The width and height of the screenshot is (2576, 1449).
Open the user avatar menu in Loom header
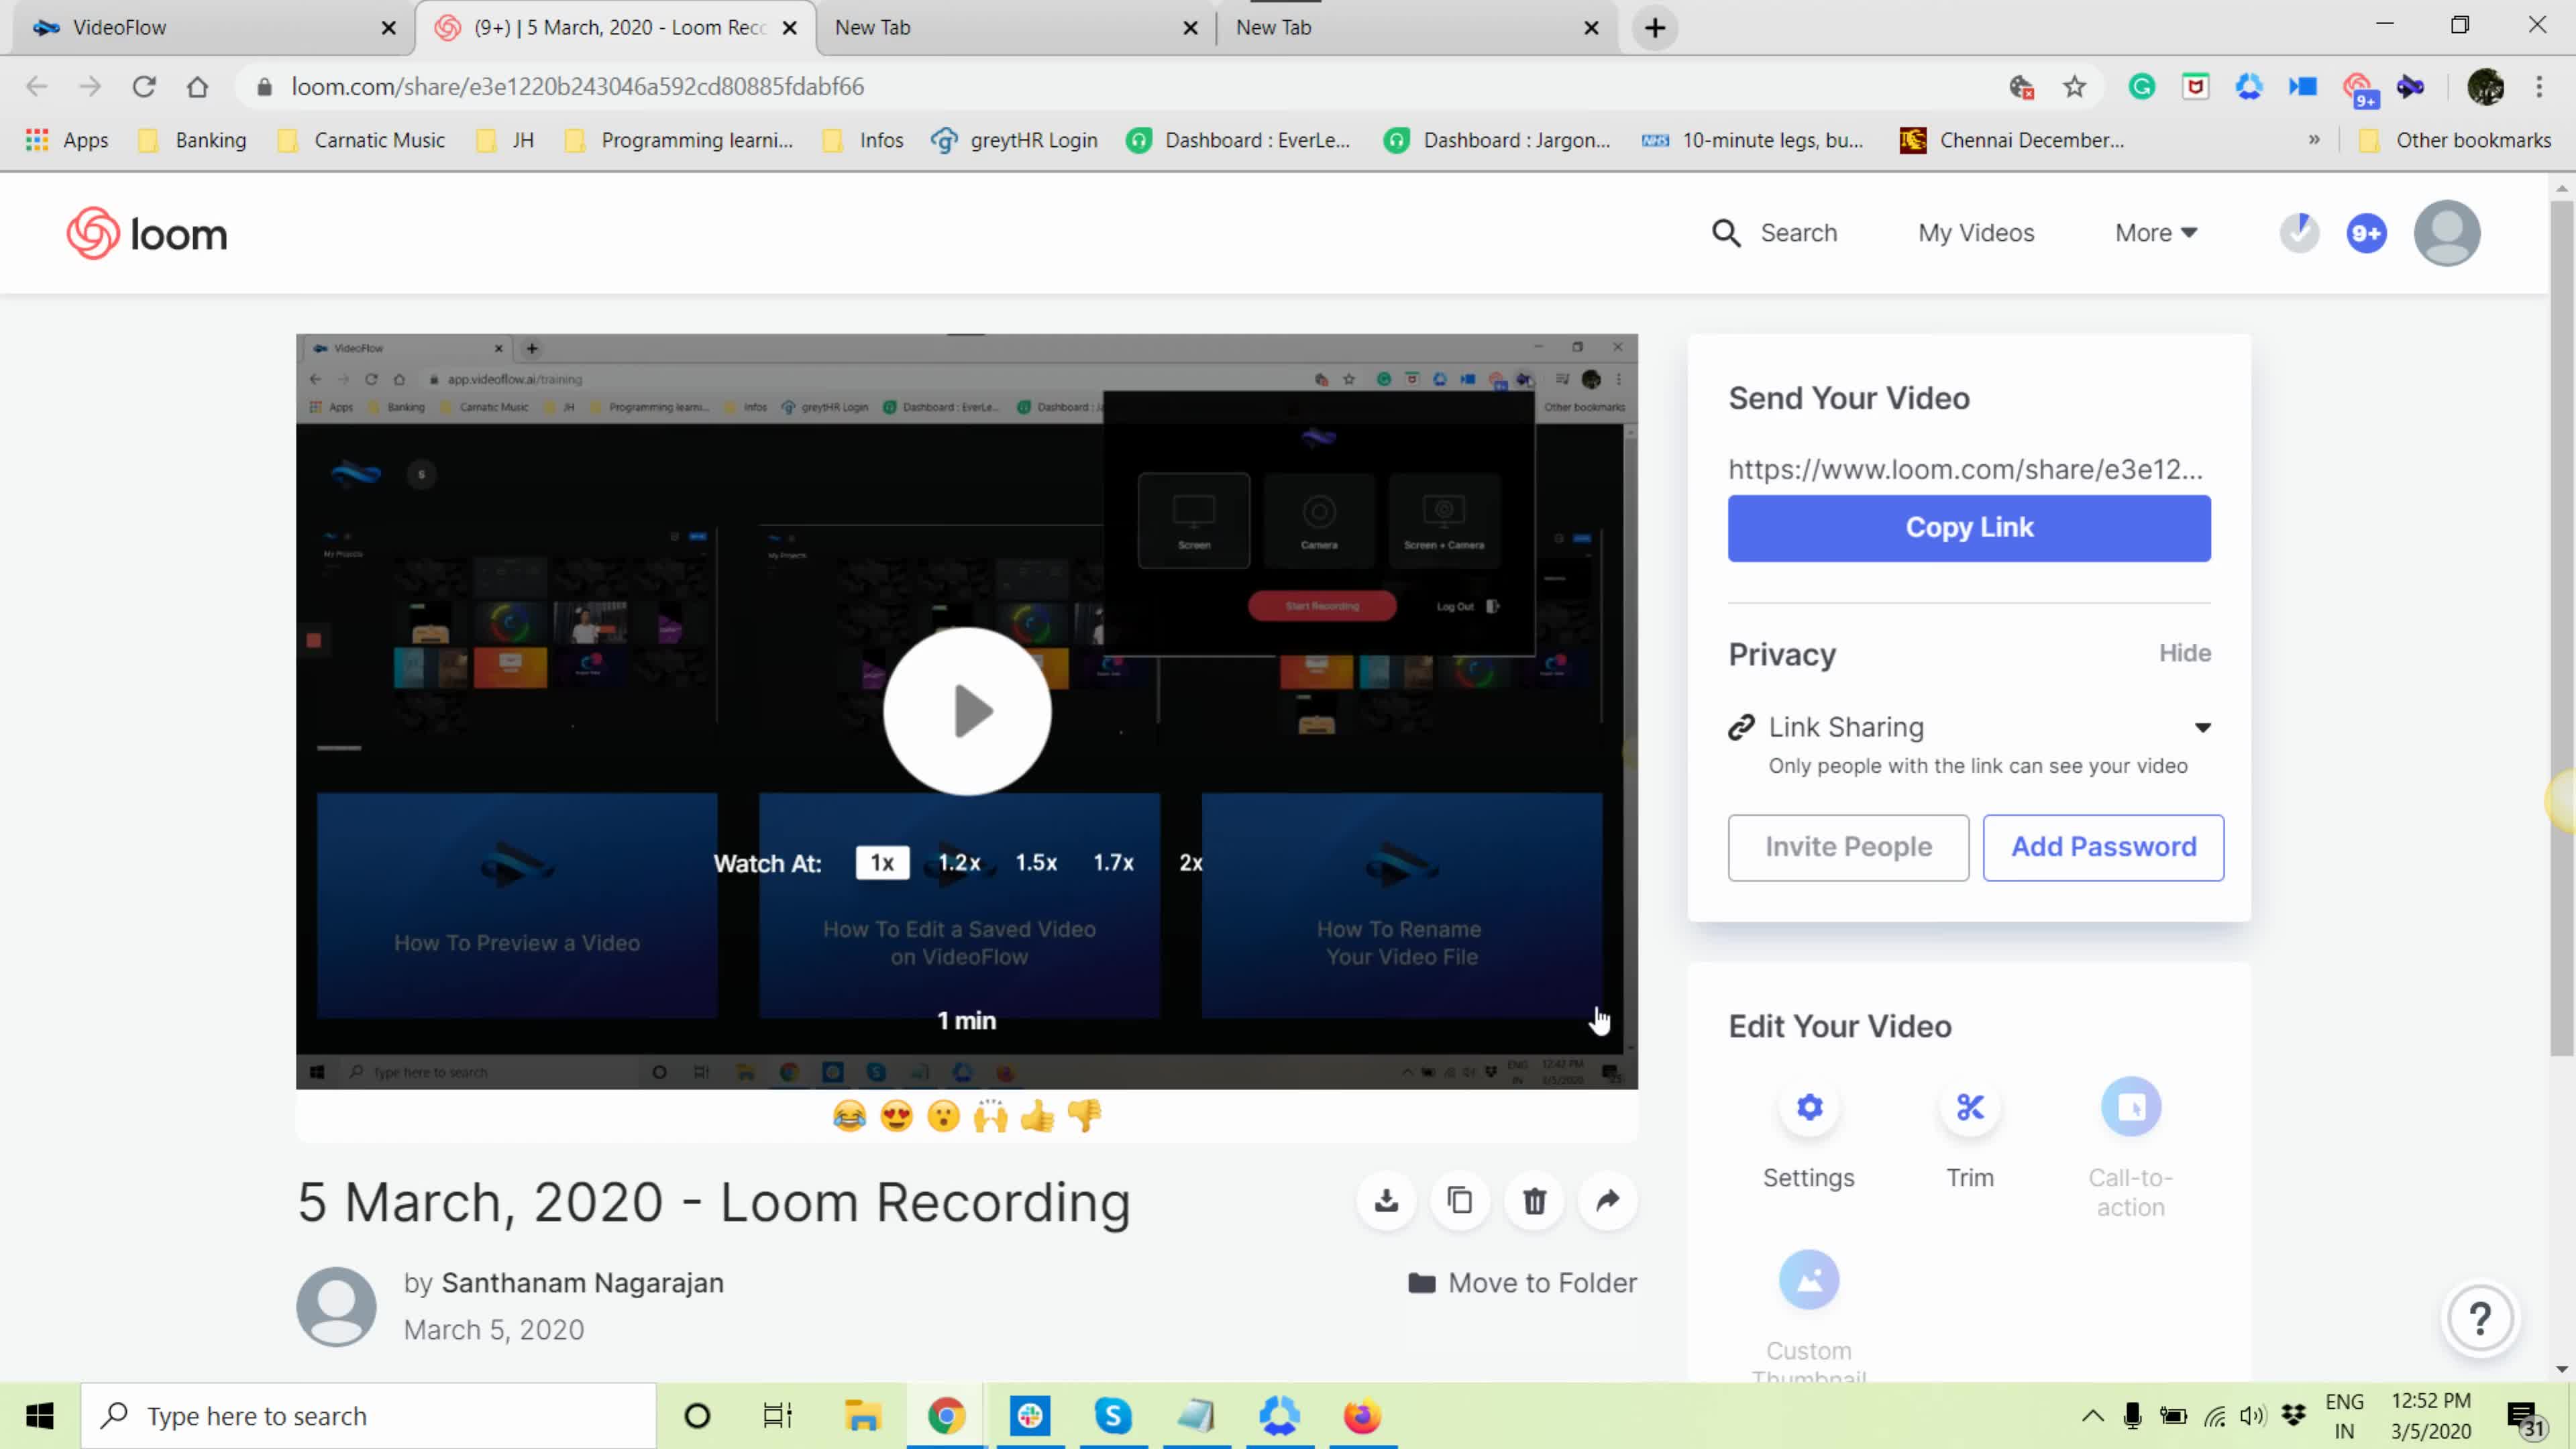[2447, 233]
